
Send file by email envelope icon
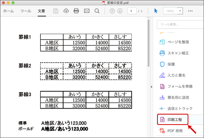pyautogui.click(x=87, y=11)
